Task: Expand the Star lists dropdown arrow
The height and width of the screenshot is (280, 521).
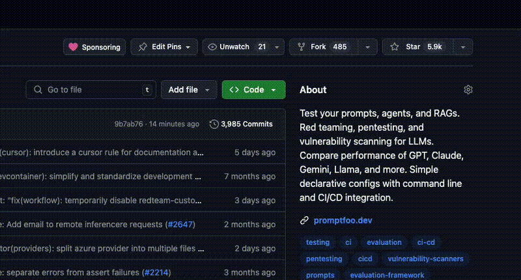Action: click(x=463, y=47)
